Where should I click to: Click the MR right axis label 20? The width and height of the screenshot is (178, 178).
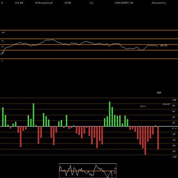[x=174, y=123]
